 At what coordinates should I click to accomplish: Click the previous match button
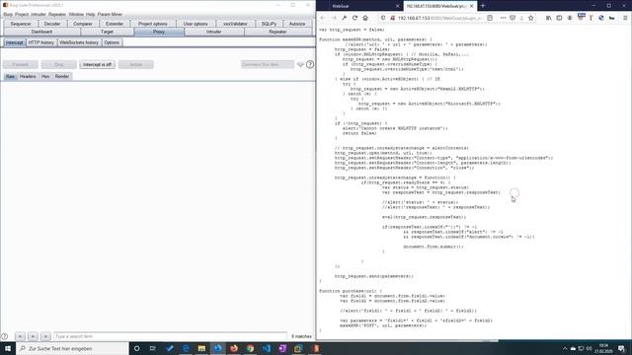20,336
